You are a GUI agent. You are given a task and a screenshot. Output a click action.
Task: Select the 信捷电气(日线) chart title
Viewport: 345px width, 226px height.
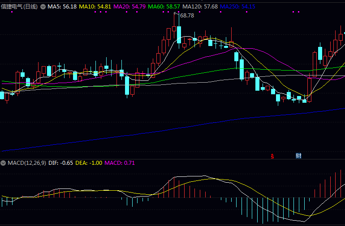[x=19, y=7]
